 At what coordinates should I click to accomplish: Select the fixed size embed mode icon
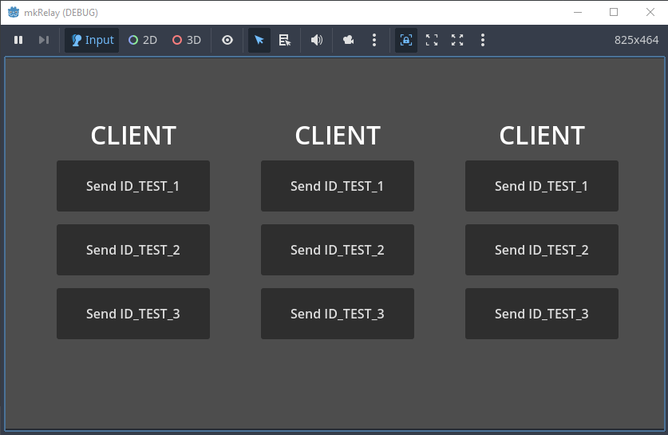coord(406,40)
